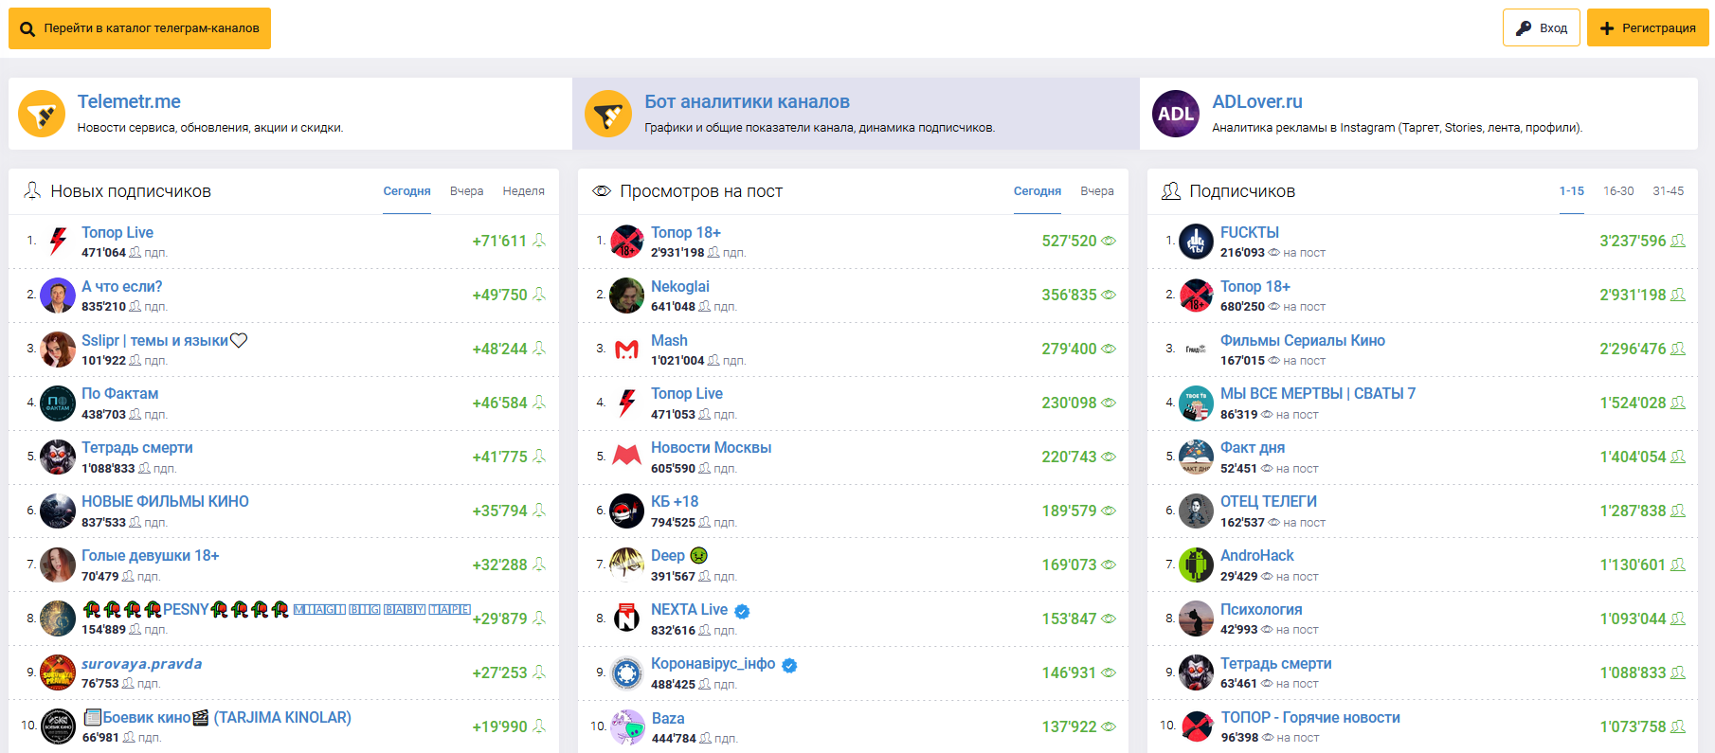Viewport: 1715px width, 753px height.
Task: Click the surovaya.pravda channel avatar
Action: click(58, 672)
